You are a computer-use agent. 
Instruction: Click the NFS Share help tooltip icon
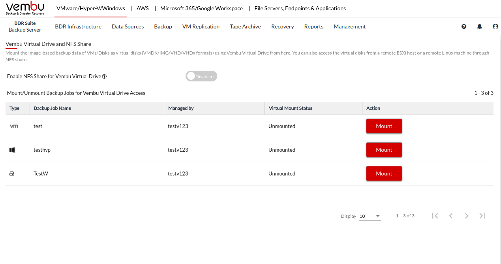[x=105, y=77]
